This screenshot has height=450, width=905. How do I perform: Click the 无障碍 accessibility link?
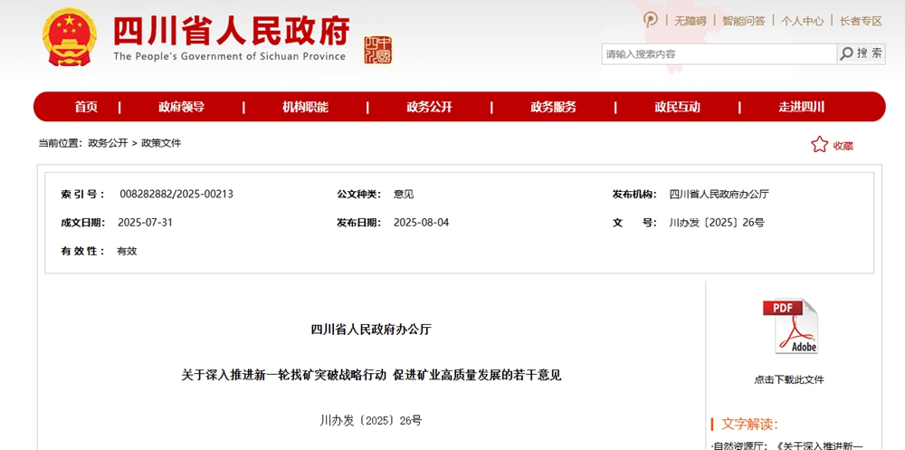690,21
